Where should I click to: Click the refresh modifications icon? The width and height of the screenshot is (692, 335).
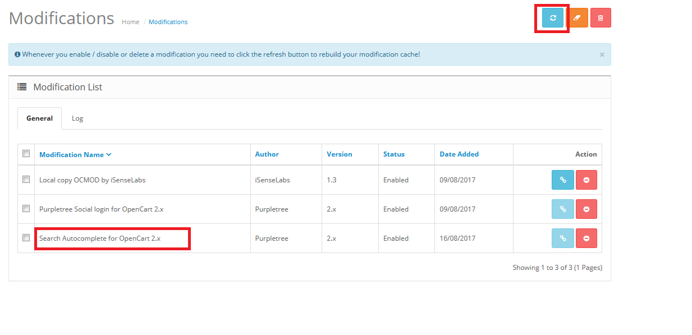[552, 17]
